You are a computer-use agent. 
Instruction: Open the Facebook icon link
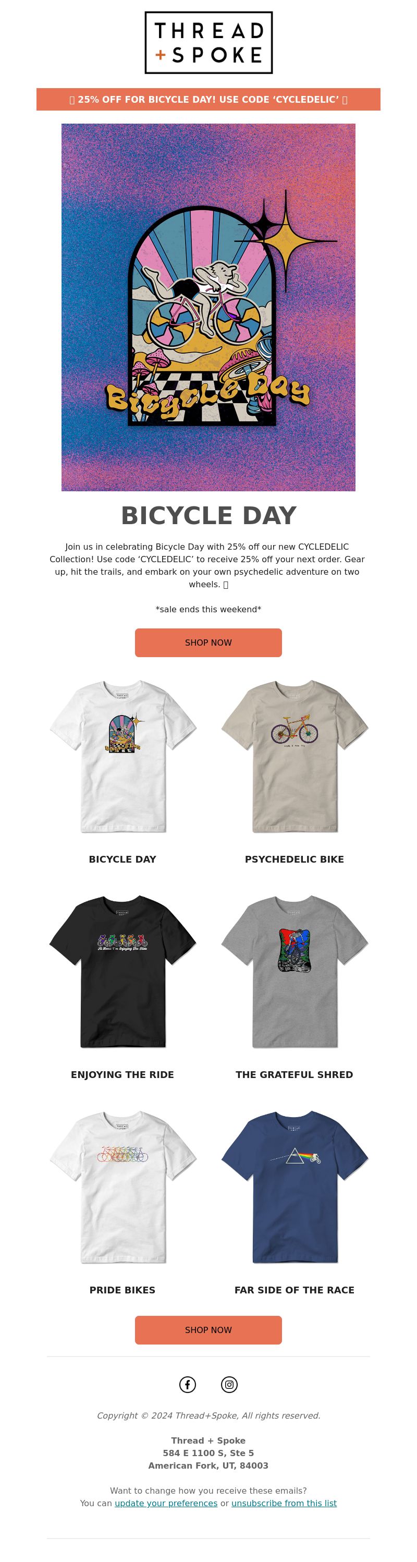[187, 1384]
